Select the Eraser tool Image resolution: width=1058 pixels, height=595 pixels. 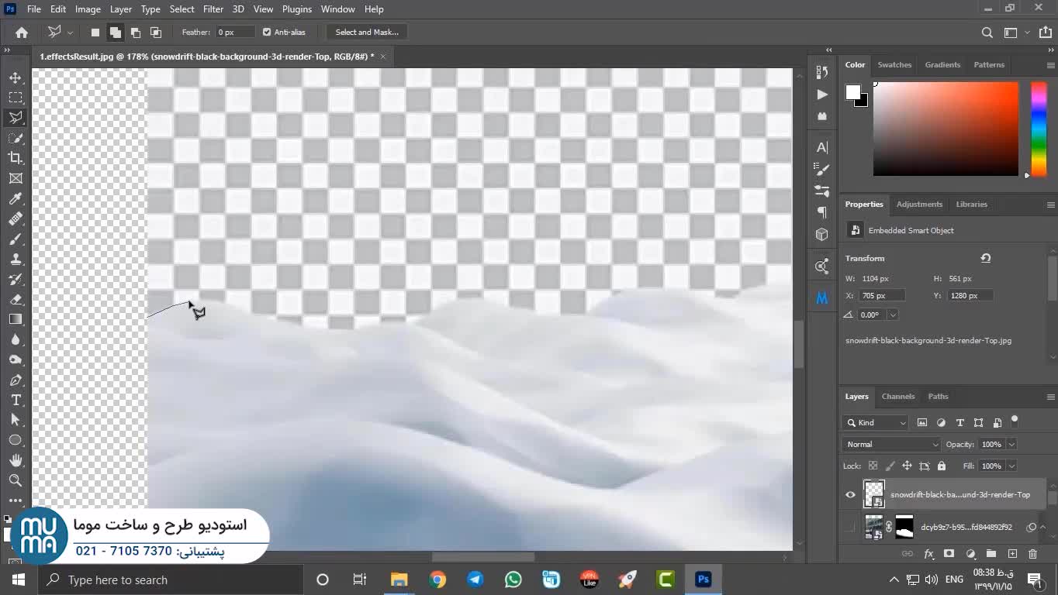point(16,300)
